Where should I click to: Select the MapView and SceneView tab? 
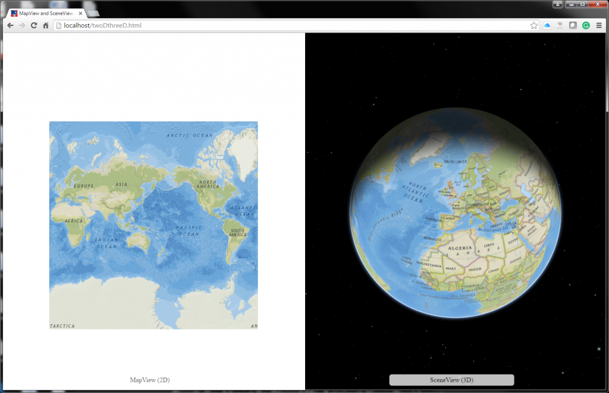[46, 13]
